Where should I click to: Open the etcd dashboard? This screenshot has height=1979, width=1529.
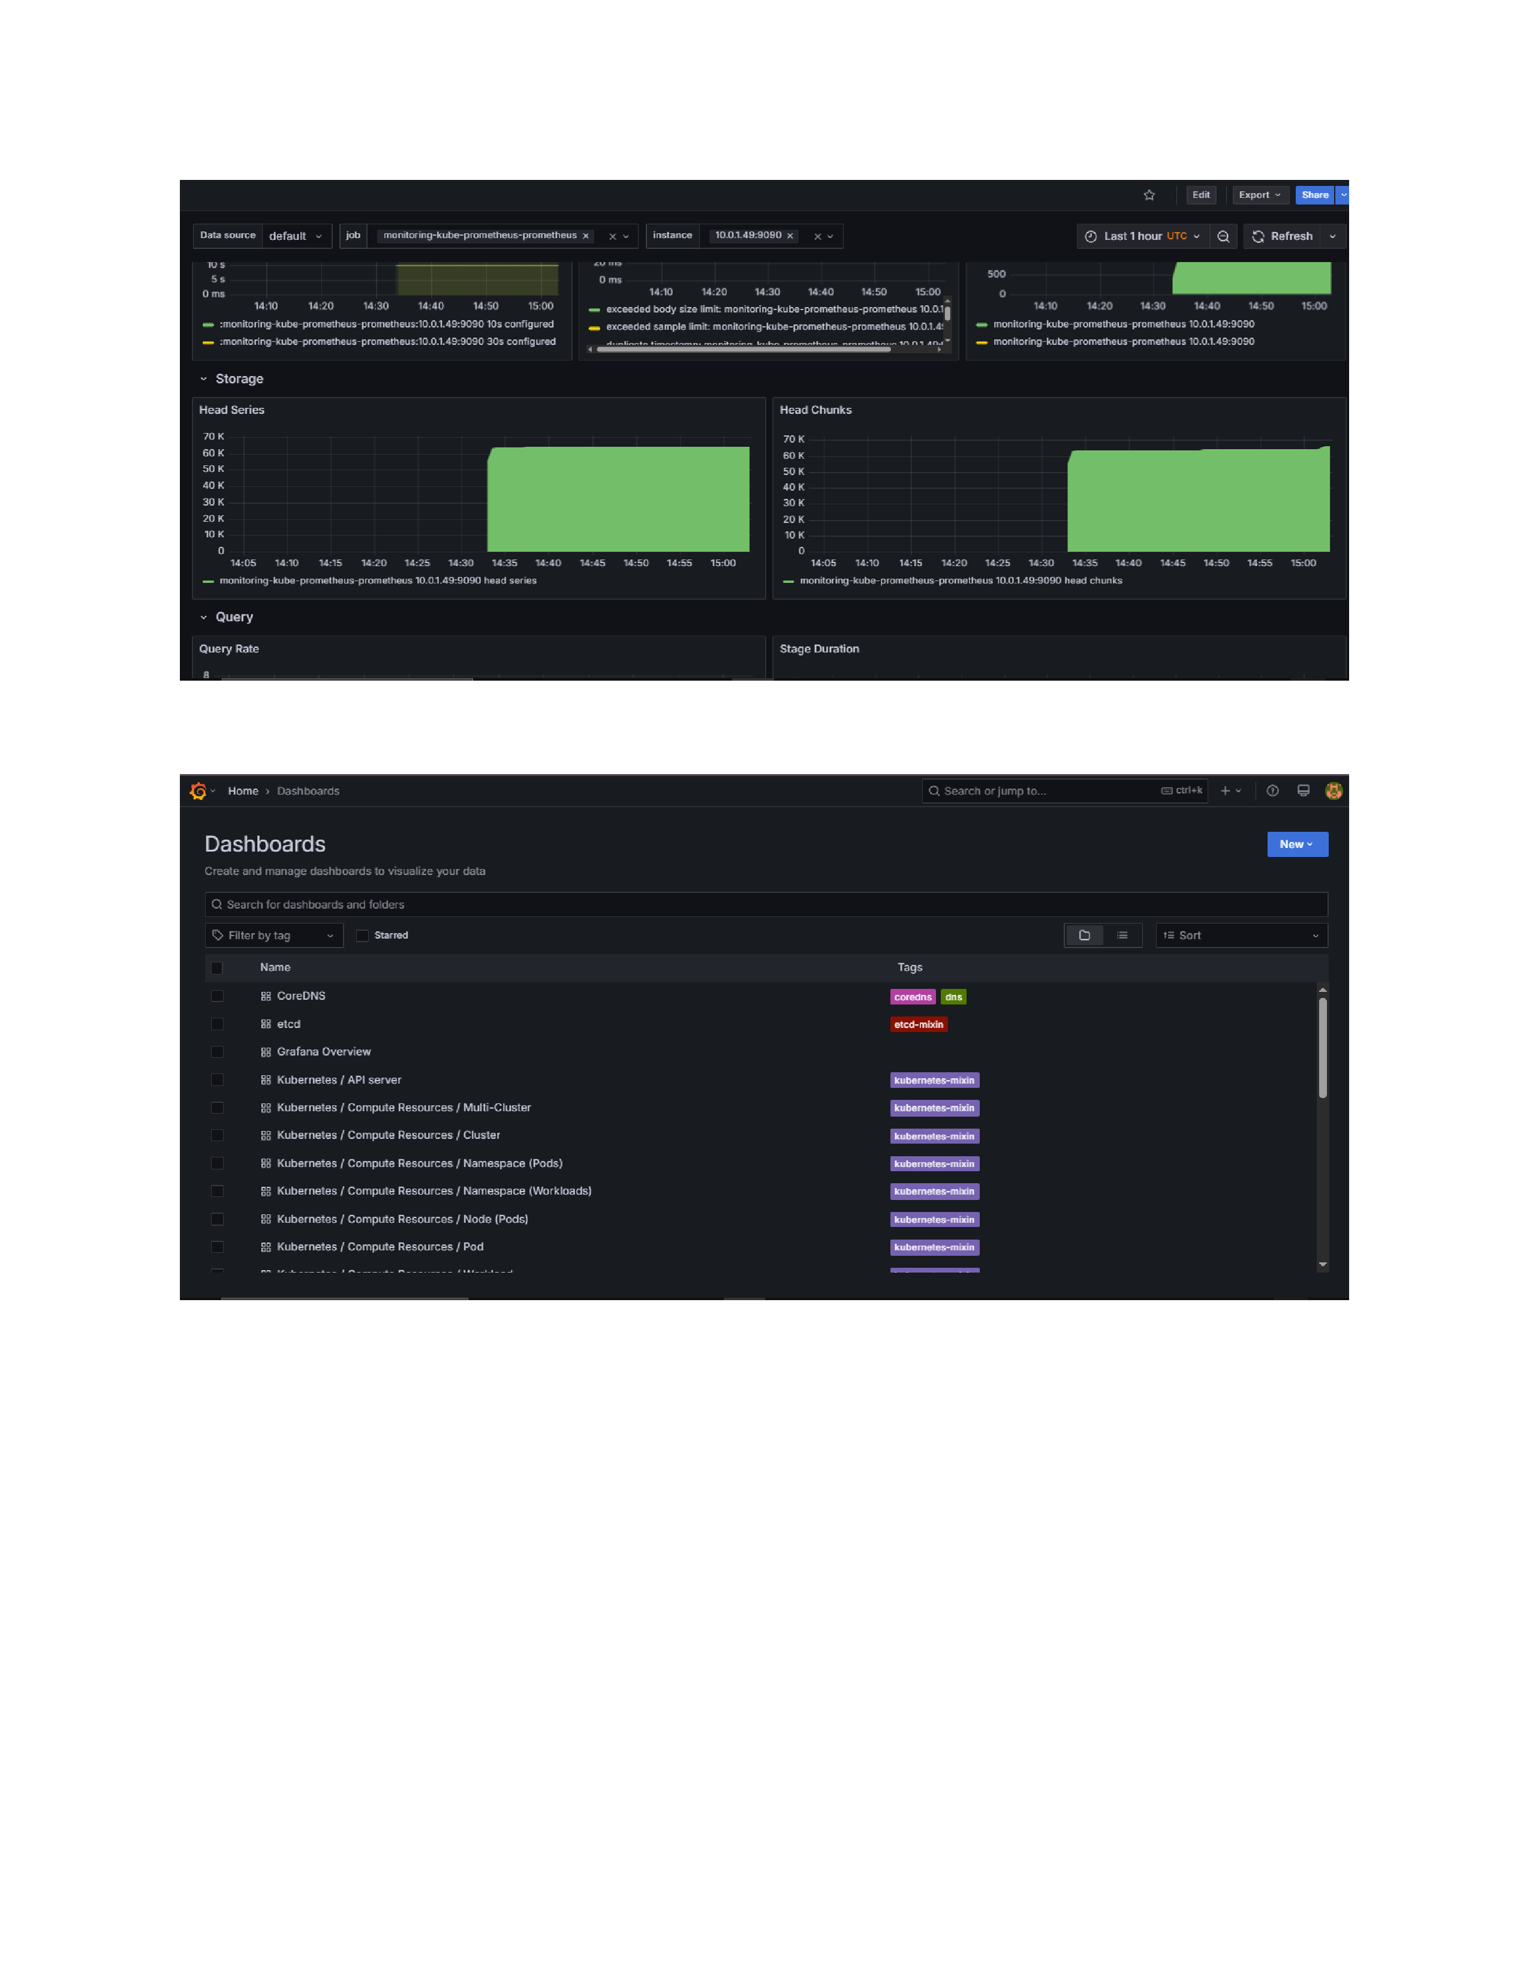coord(288,1024)
